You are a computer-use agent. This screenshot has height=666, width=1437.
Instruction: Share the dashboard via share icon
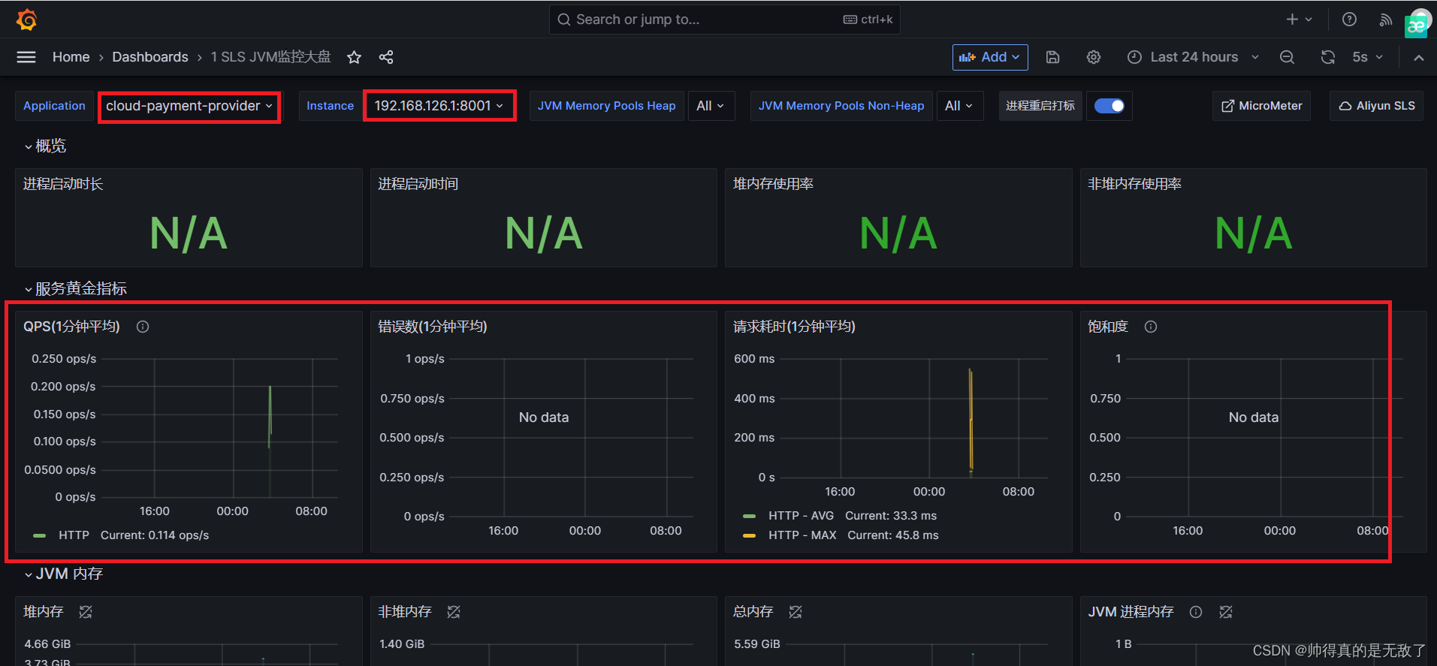tap(386, 57)
